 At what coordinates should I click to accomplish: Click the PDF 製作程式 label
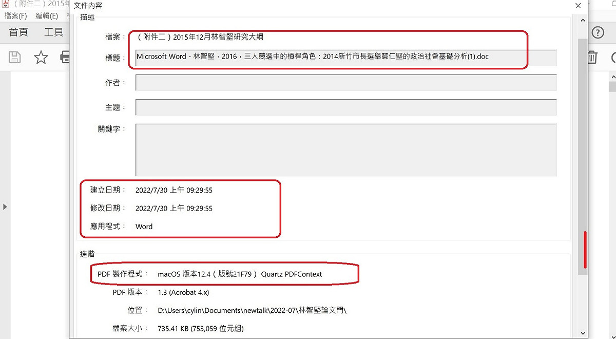click(x=123, y=274)
